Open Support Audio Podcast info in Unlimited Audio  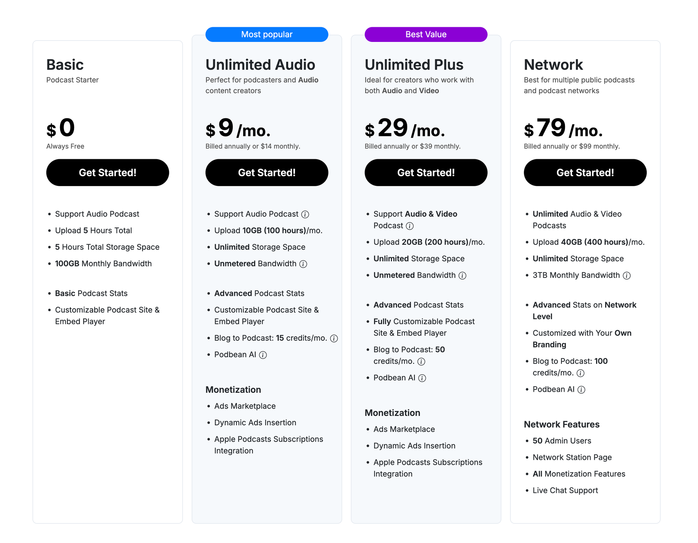(305, 214)
